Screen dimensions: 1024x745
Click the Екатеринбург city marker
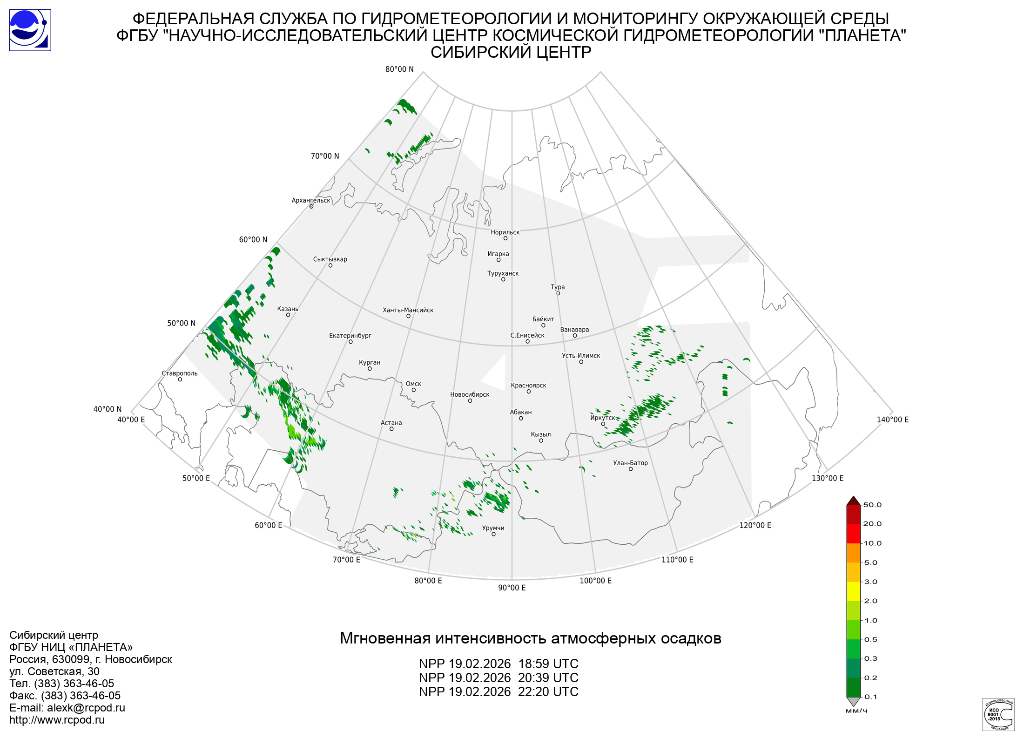point(350,342)
